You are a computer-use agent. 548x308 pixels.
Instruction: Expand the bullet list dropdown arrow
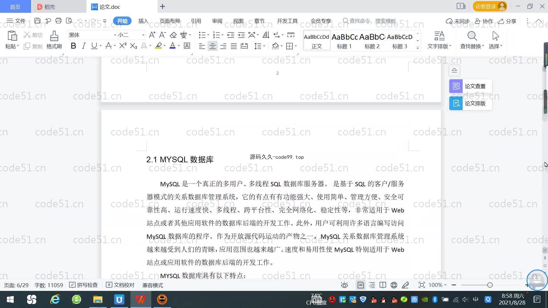pyautogui.click(x=208, y=35)
